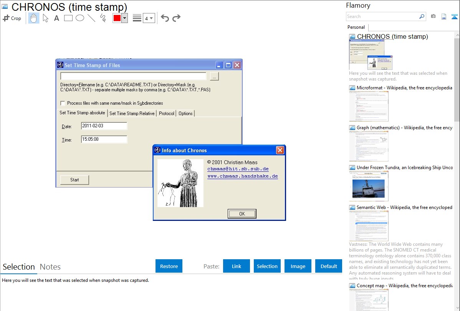Image resolution: width=460 pixels, height=311 pixels.
Task: Click the document icon beside the camera
Action: coord(444,16)
